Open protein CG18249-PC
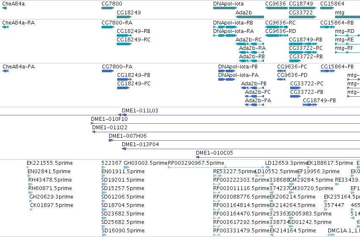The height and width of the screenshot is (237, 360). point(134,84)
